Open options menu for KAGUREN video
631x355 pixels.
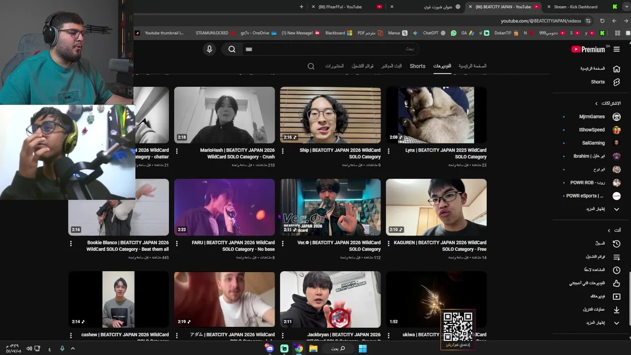coord(388,243)
